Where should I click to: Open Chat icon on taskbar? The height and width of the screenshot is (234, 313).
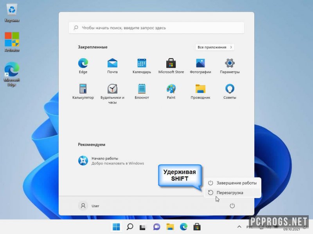point(157,227)
